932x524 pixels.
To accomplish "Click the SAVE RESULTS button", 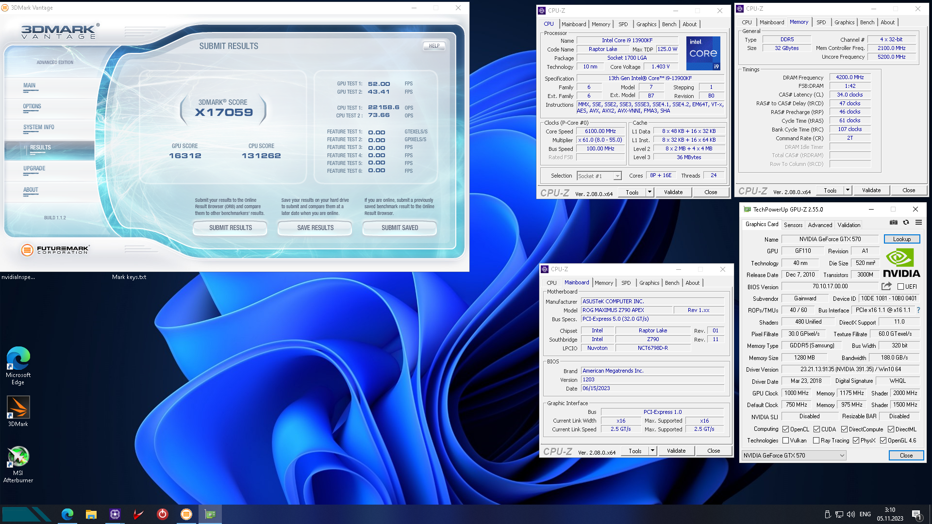I will click(x=315, y=228).
